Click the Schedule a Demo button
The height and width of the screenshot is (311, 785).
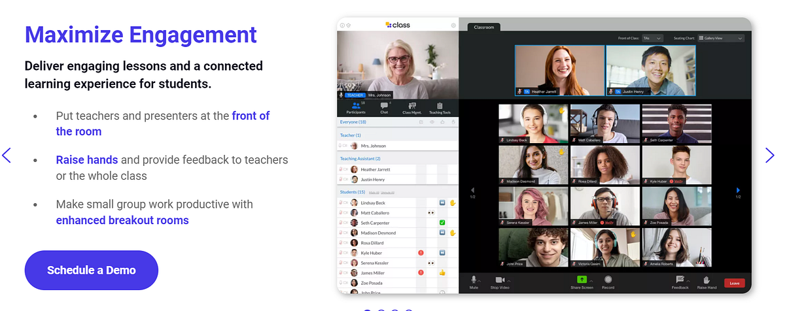click(x=92, y=270)
